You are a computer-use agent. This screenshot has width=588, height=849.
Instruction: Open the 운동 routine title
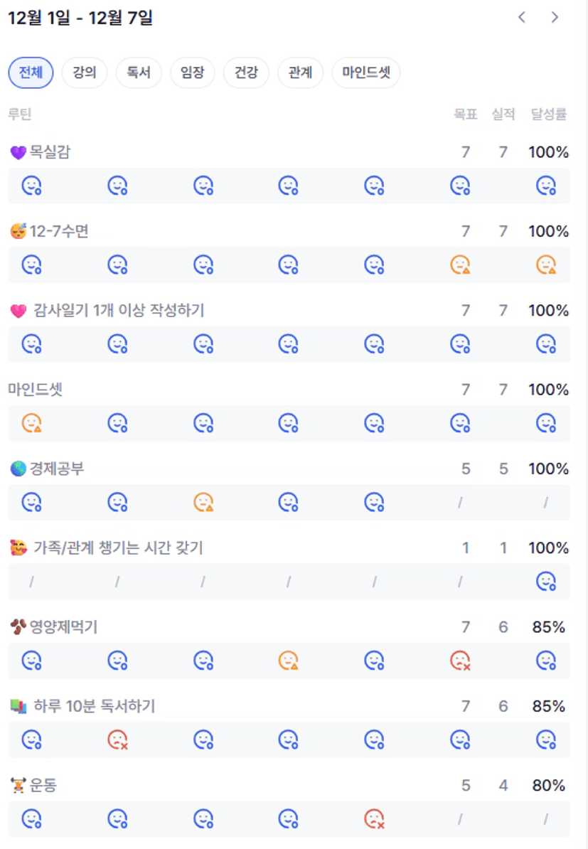coord(43,786)
